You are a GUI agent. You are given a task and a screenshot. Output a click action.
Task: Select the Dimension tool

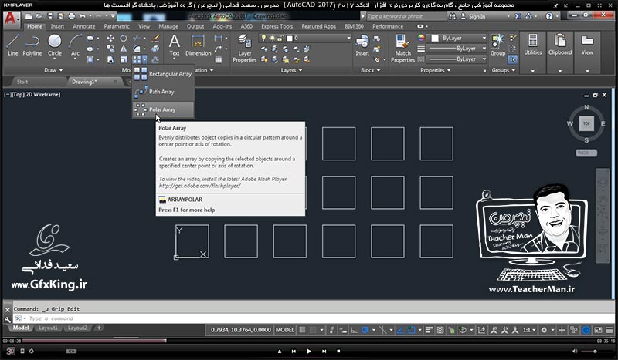(x=198, y=45)
